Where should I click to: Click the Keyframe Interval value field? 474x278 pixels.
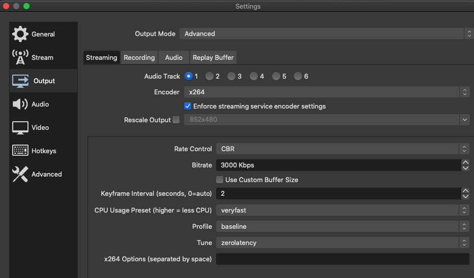tap(339, 194)
